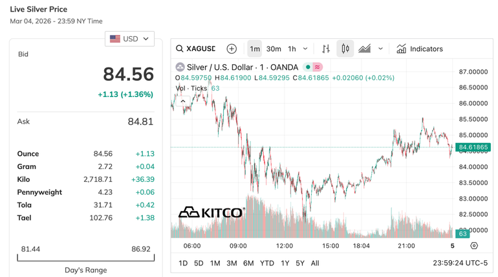
Task: Toggle the 30m interval button
Action: point(274,49)
